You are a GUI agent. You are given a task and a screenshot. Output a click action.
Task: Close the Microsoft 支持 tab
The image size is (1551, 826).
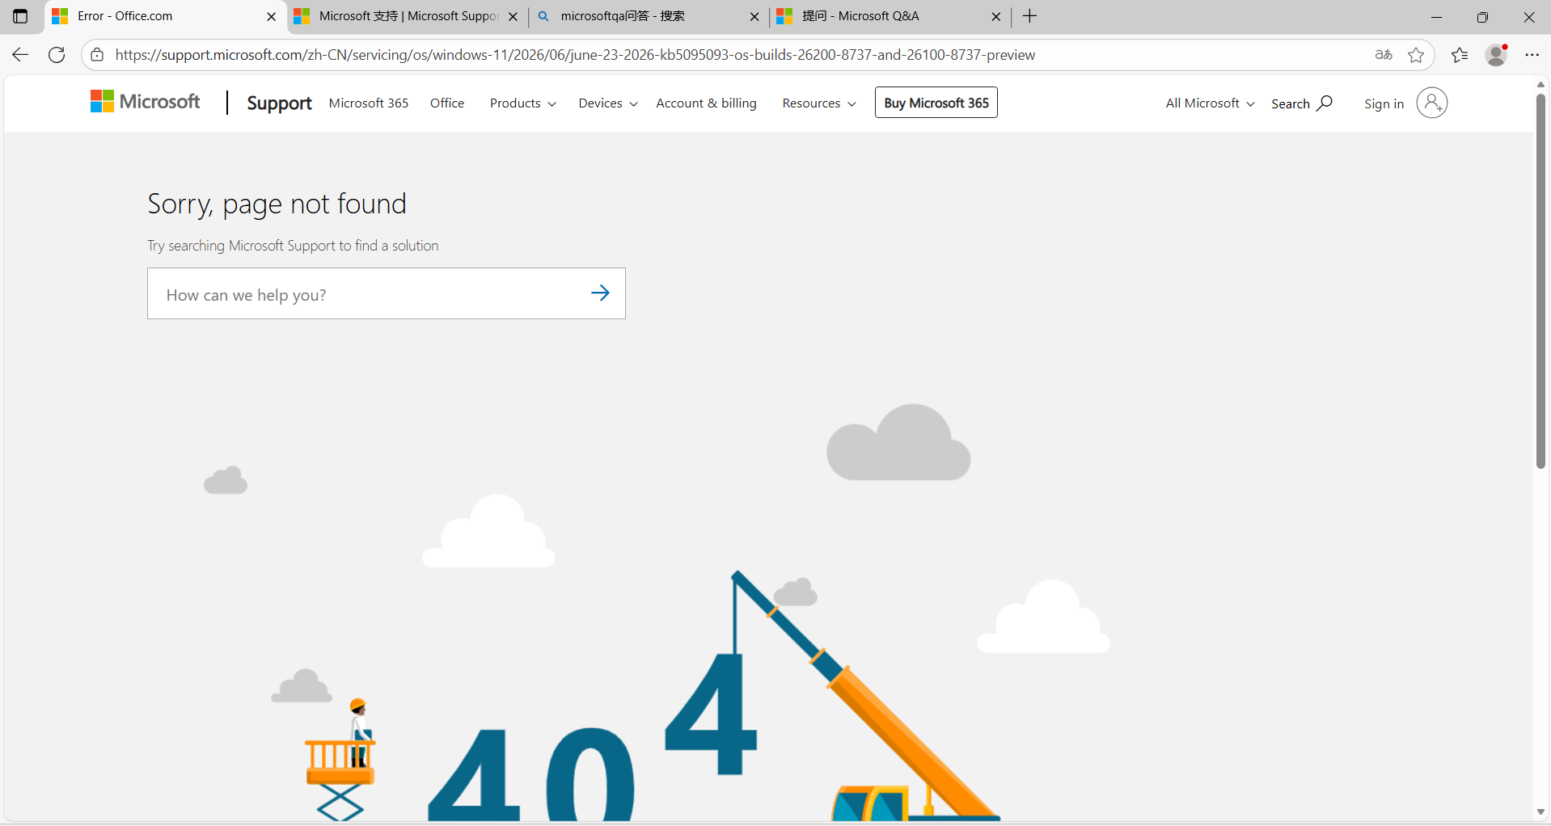coord(513,16)
